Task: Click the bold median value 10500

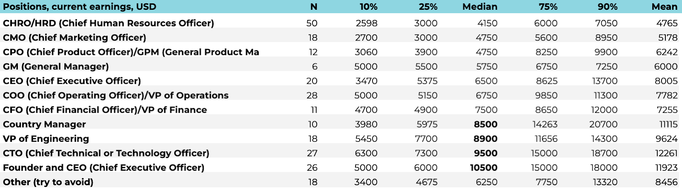Action: (484, 168)
